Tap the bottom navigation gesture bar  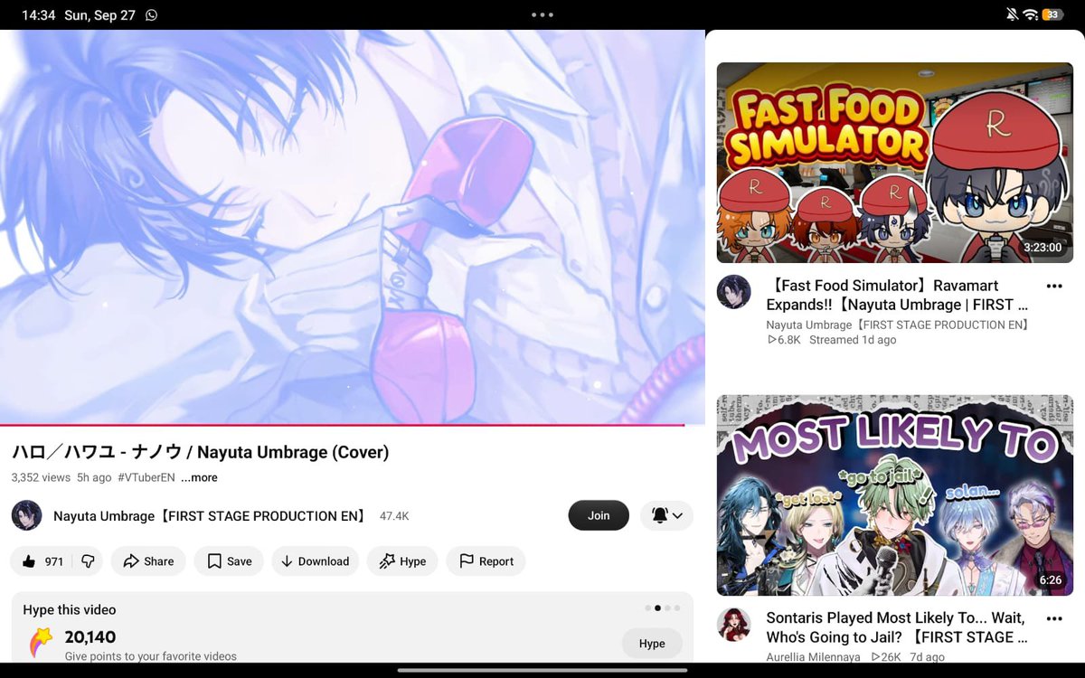click(542, 670)
